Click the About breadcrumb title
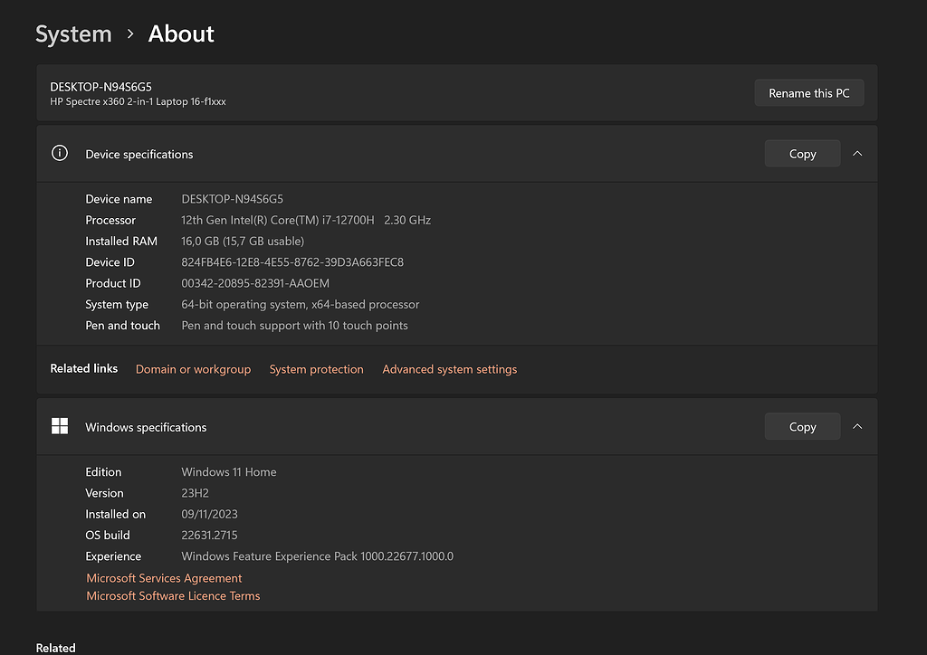 pos(181,33)
